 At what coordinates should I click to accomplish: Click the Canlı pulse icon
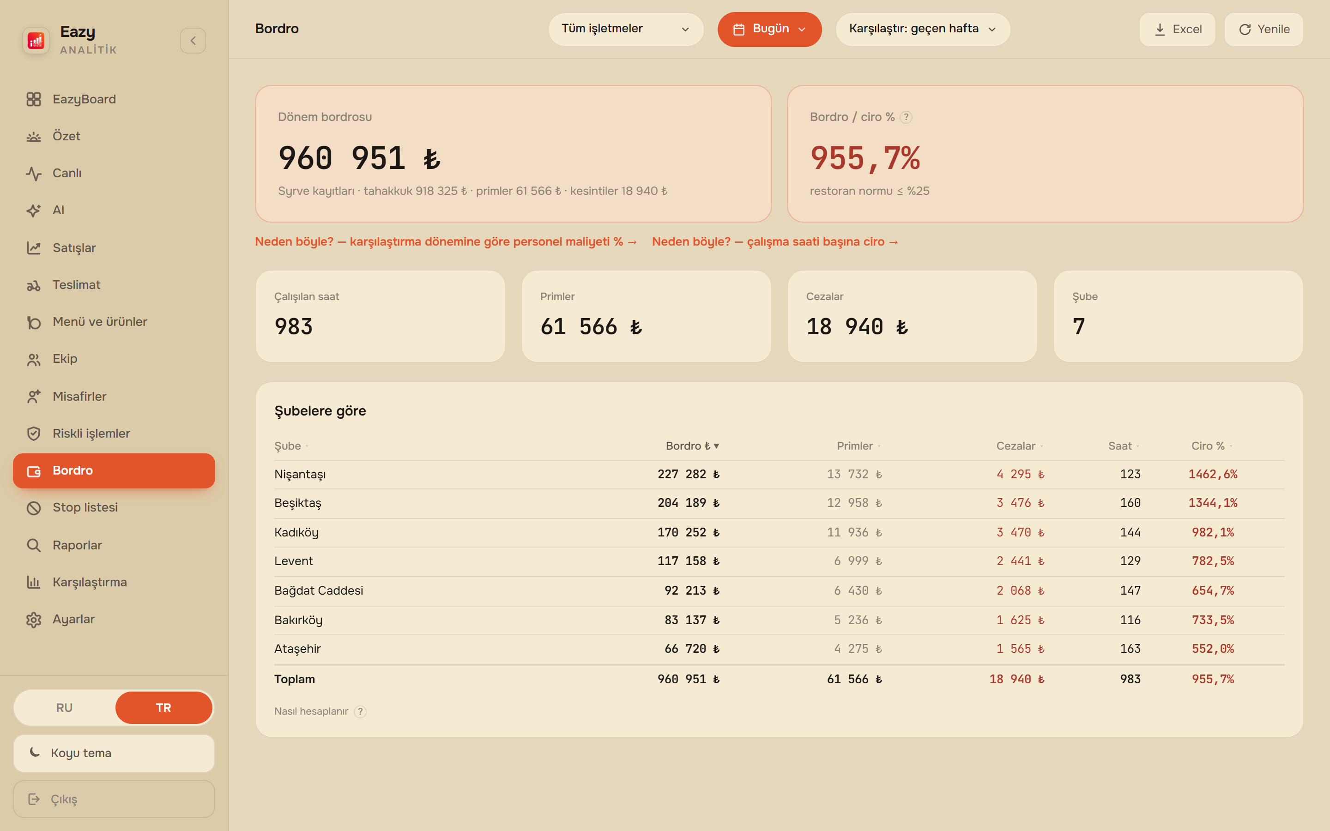tap(34, 173)
